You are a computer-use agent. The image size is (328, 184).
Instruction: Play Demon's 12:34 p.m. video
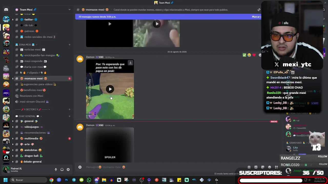(110, 89)
